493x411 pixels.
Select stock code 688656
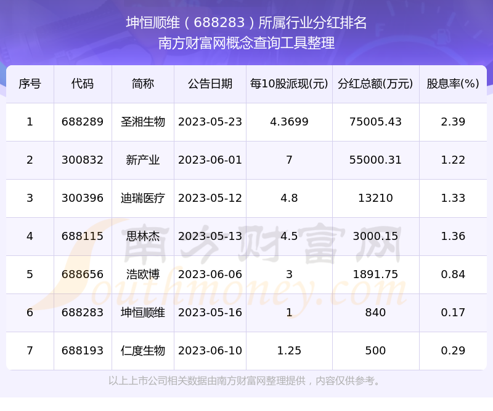pos(83,274)
